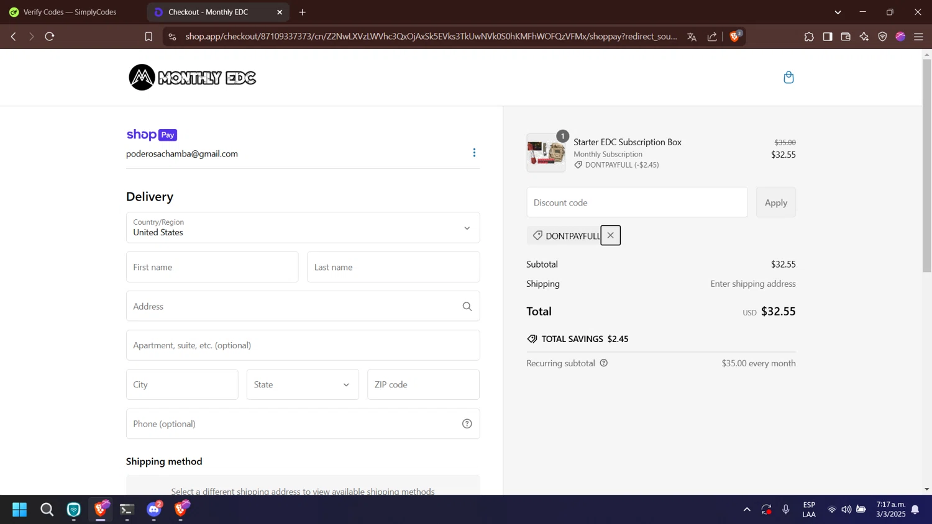Open the account options three-dot menu
The width and height of the screenshot is (932, 524).
pos(474,153)
